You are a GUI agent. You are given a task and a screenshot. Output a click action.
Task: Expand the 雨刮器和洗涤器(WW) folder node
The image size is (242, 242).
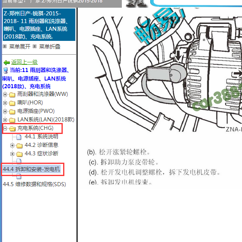pos(5,94)
